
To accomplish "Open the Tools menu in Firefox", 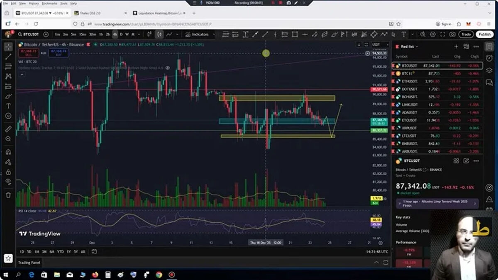I will [x=63, y=3].
